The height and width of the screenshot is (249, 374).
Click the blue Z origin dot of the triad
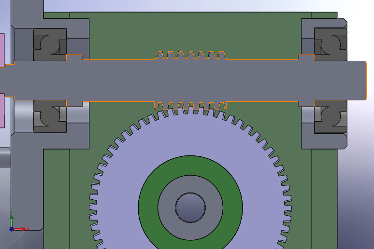11,229
